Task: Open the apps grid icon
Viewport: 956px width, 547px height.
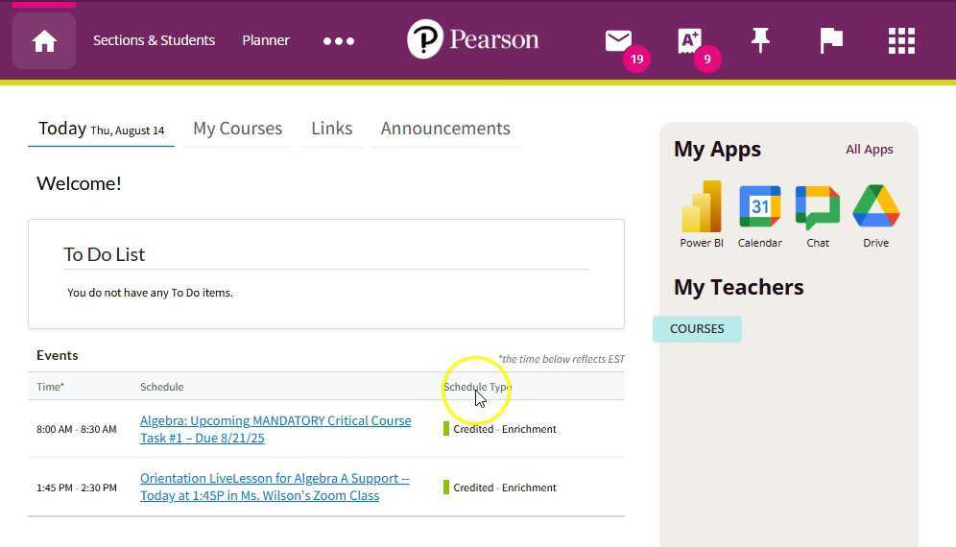Action: tap(901, 41)
